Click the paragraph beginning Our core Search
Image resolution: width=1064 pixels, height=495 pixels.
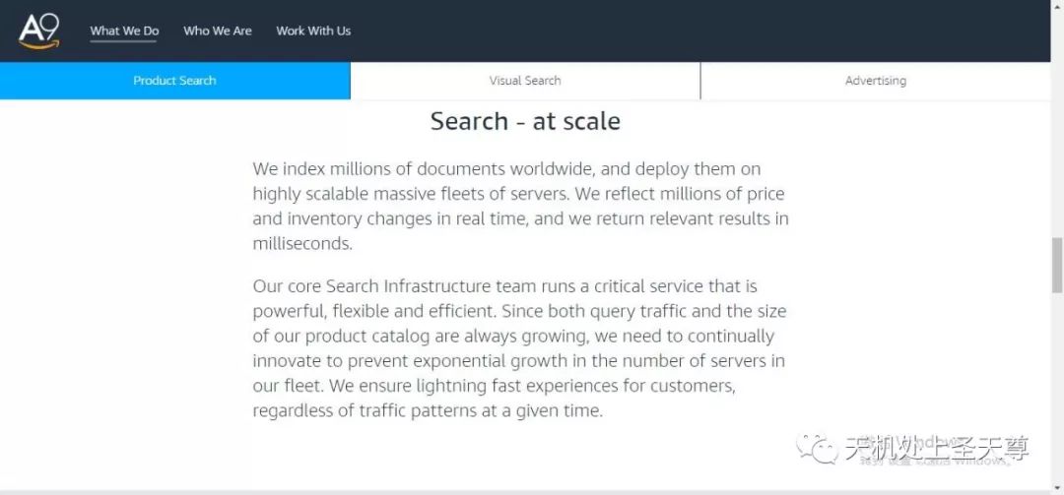click(x=520, y=348)
